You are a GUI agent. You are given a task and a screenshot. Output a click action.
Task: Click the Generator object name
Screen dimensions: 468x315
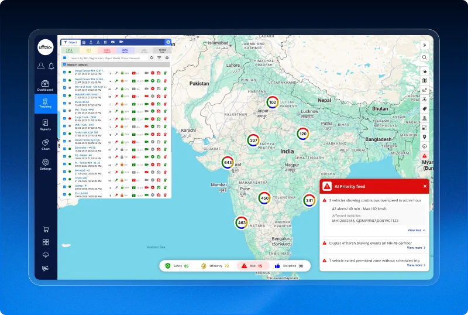click(85, 148)
